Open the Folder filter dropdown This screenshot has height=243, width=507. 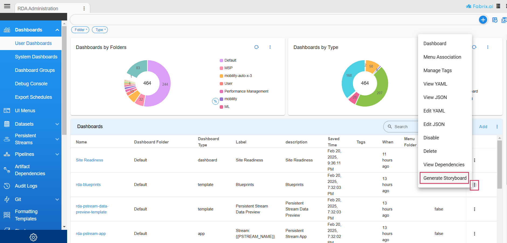click(x=80, y=30)
